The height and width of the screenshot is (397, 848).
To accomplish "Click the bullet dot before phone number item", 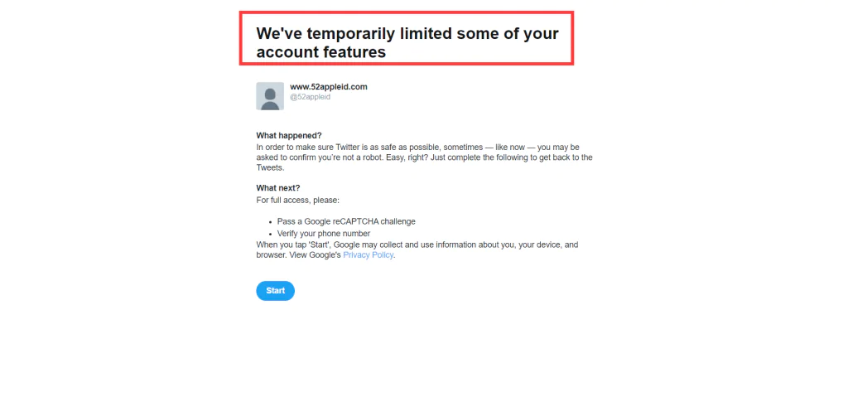I will pyautogui.click(x=270, y=234).
